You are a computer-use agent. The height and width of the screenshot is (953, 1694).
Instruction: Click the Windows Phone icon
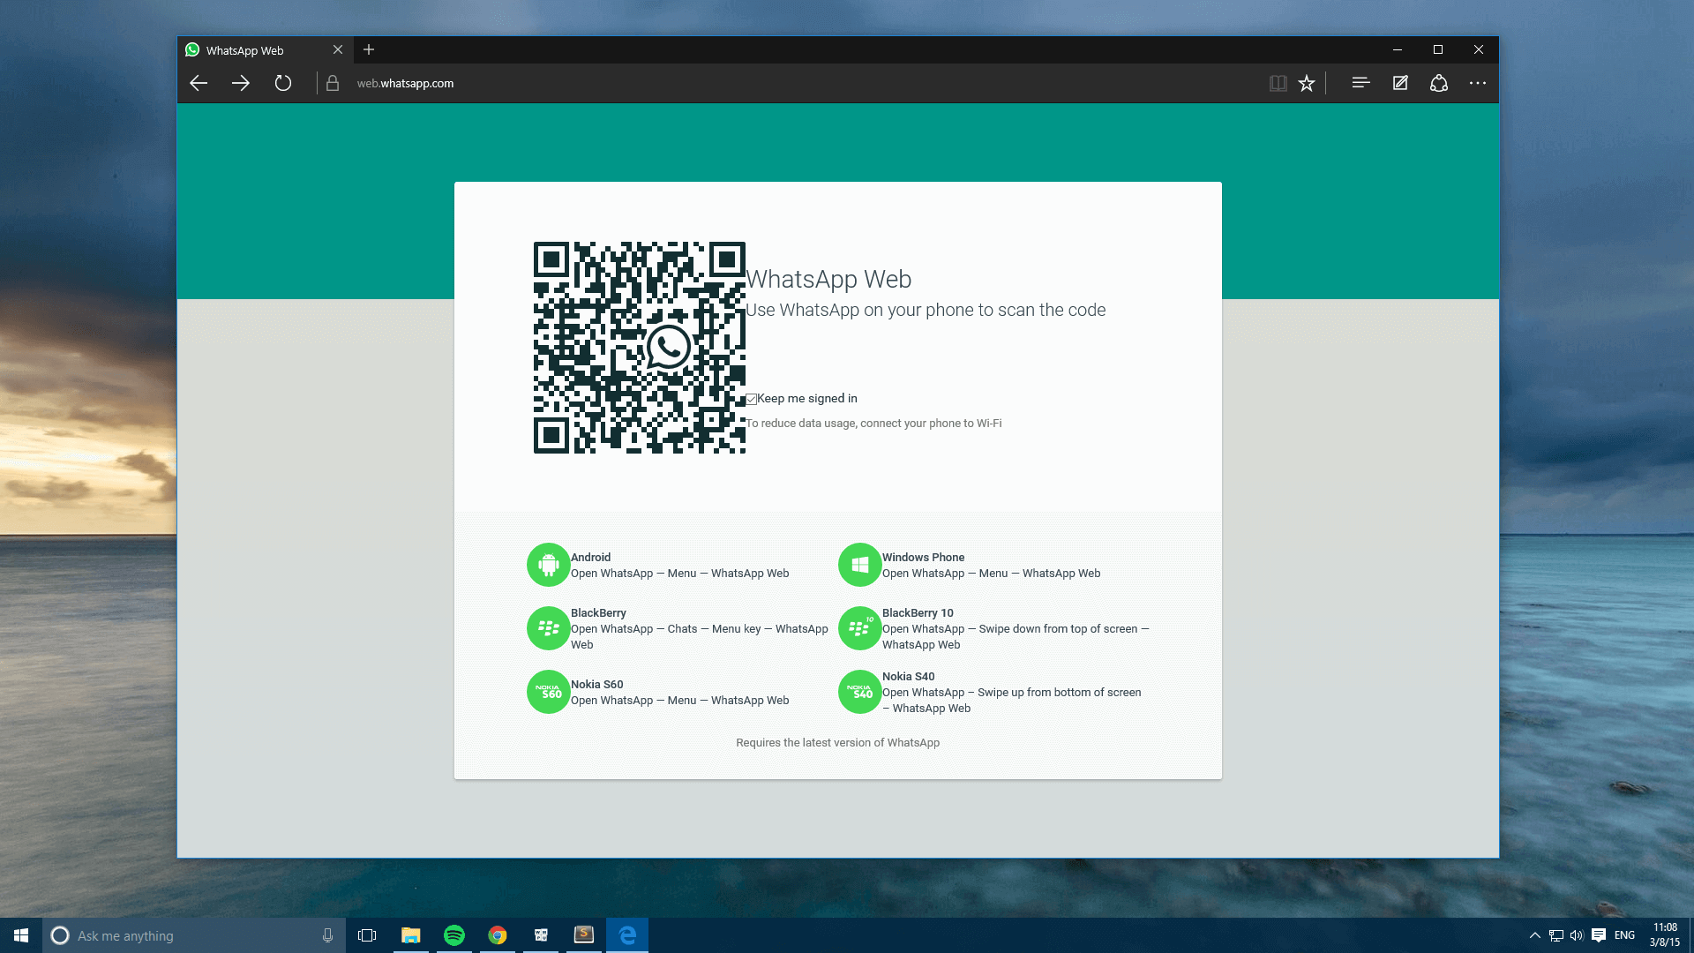pos(858,565)
